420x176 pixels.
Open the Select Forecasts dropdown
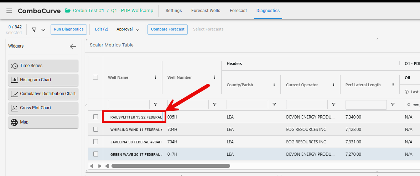[208, 29]
